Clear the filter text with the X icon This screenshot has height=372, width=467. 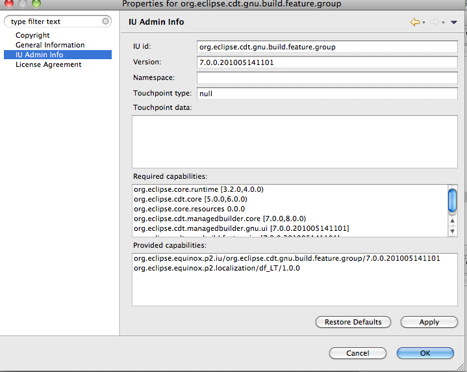(x=105, y=21)
